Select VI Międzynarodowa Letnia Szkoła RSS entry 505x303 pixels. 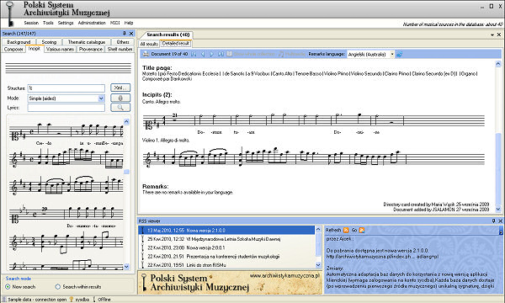pos(227,239)
